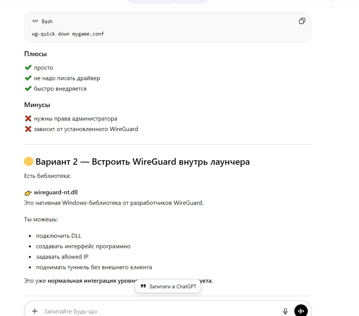Click the "Вариант 2 — Встроить WireGuard" heading
The width and height of the screenshot is (359, 316).
click(x=142, y=162)
